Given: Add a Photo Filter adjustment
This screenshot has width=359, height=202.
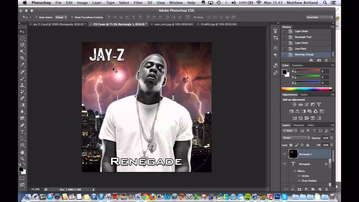Looking at the screenshot, I should tap(310, 111).
